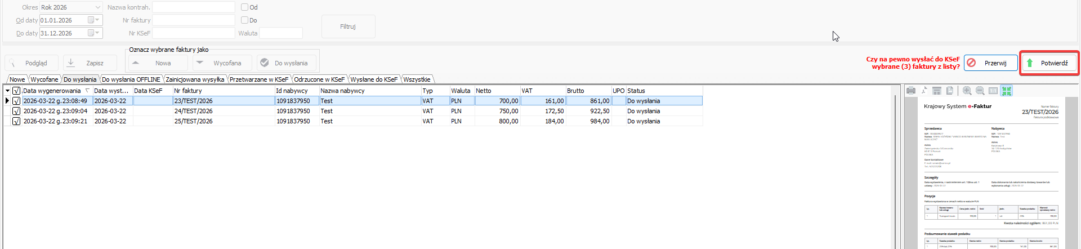Screen dimensions: 1081x249
Task: Switch to the Odrzucone w KSeF tab
Action: [319, 79]
